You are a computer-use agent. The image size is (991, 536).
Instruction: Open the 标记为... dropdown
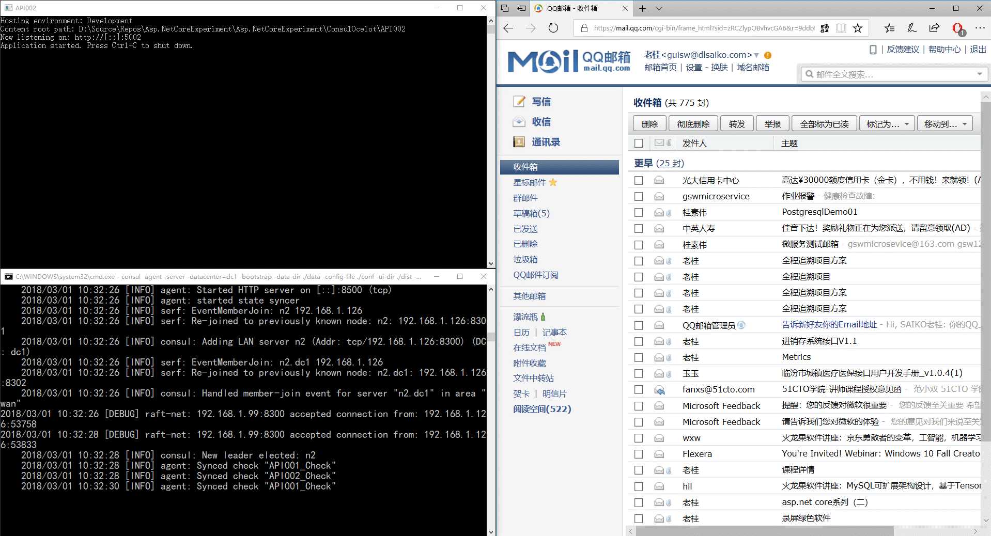(x=887, y=124)
